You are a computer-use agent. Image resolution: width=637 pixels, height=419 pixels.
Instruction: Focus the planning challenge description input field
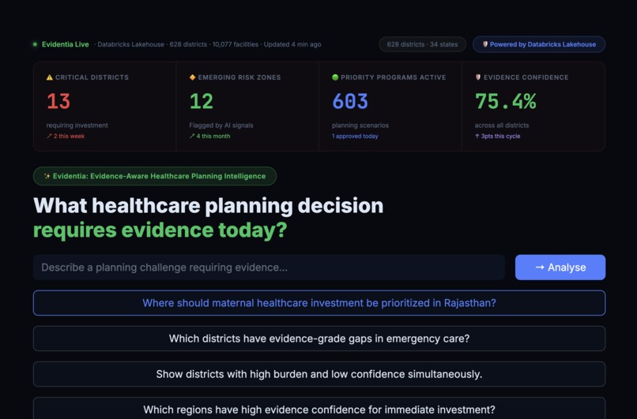pyautogui.click(x=269, y=267)
